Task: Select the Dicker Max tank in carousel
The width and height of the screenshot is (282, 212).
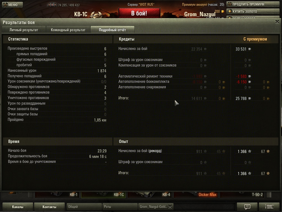Action: pyautogui.click(x=196, y=195)
